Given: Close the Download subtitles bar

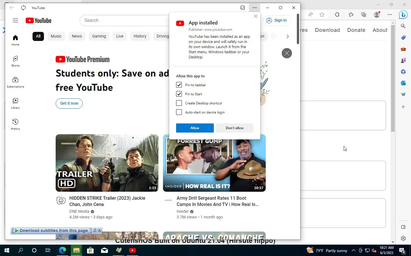Looking at the screenshot, I should (x=100, y=230).
